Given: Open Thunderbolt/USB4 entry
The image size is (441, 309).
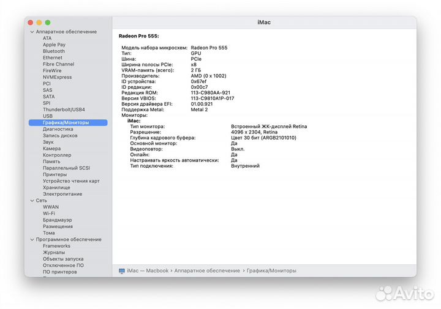Looking at the screenshot, I should 64,110.
